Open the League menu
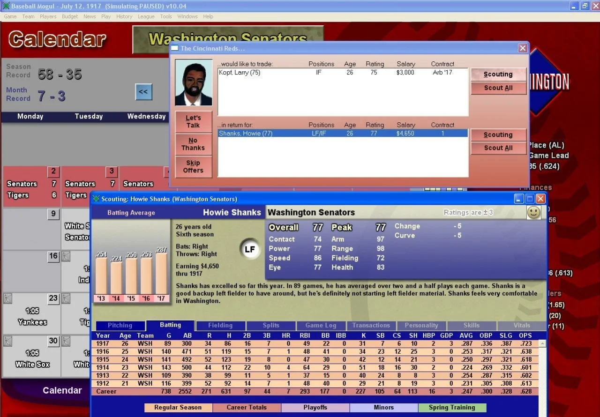The image size is (600, 417). pyautogui.click(x=146, y=16)
